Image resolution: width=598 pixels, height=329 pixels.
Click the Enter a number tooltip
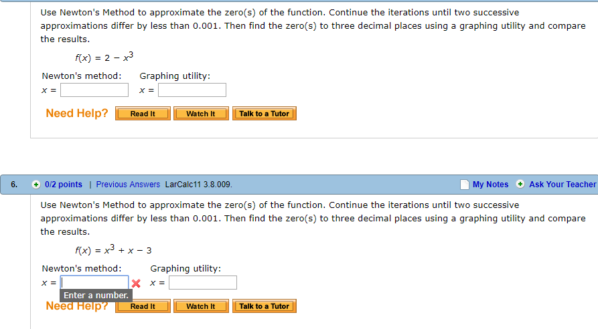pyautogui.click(x=96, y=296)
